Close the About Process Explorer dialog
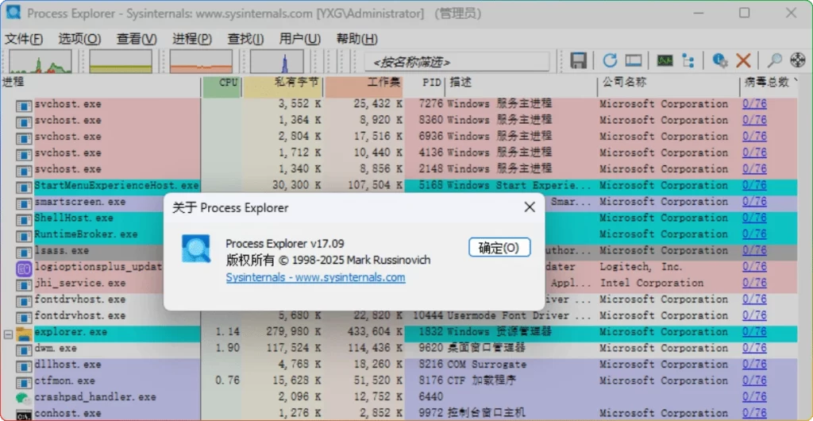The width and height of the screenshot is (813, 421). pyautogui.click(x=530, y=207)
